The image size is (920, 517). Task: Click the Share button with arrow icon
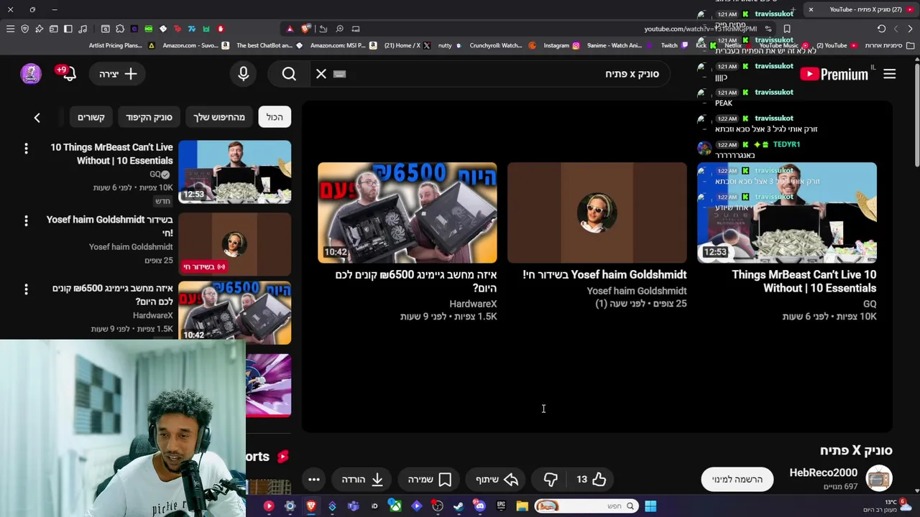(497, 479)
